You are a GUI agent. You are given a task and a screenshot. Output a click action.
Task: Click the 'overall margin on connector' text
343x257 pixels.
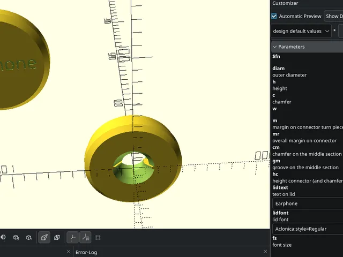click(304, 141)
